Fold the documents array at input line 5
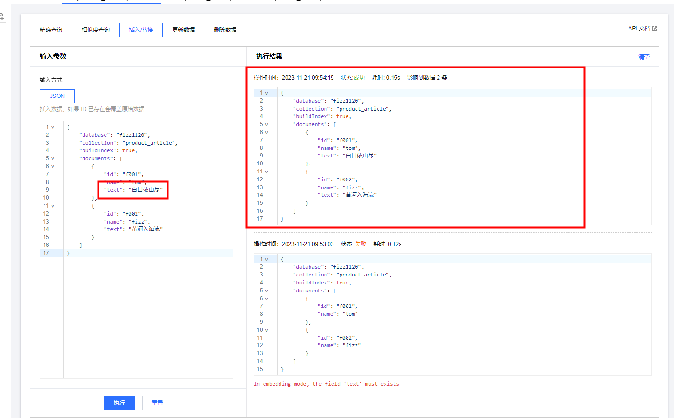 pos(53,159)
